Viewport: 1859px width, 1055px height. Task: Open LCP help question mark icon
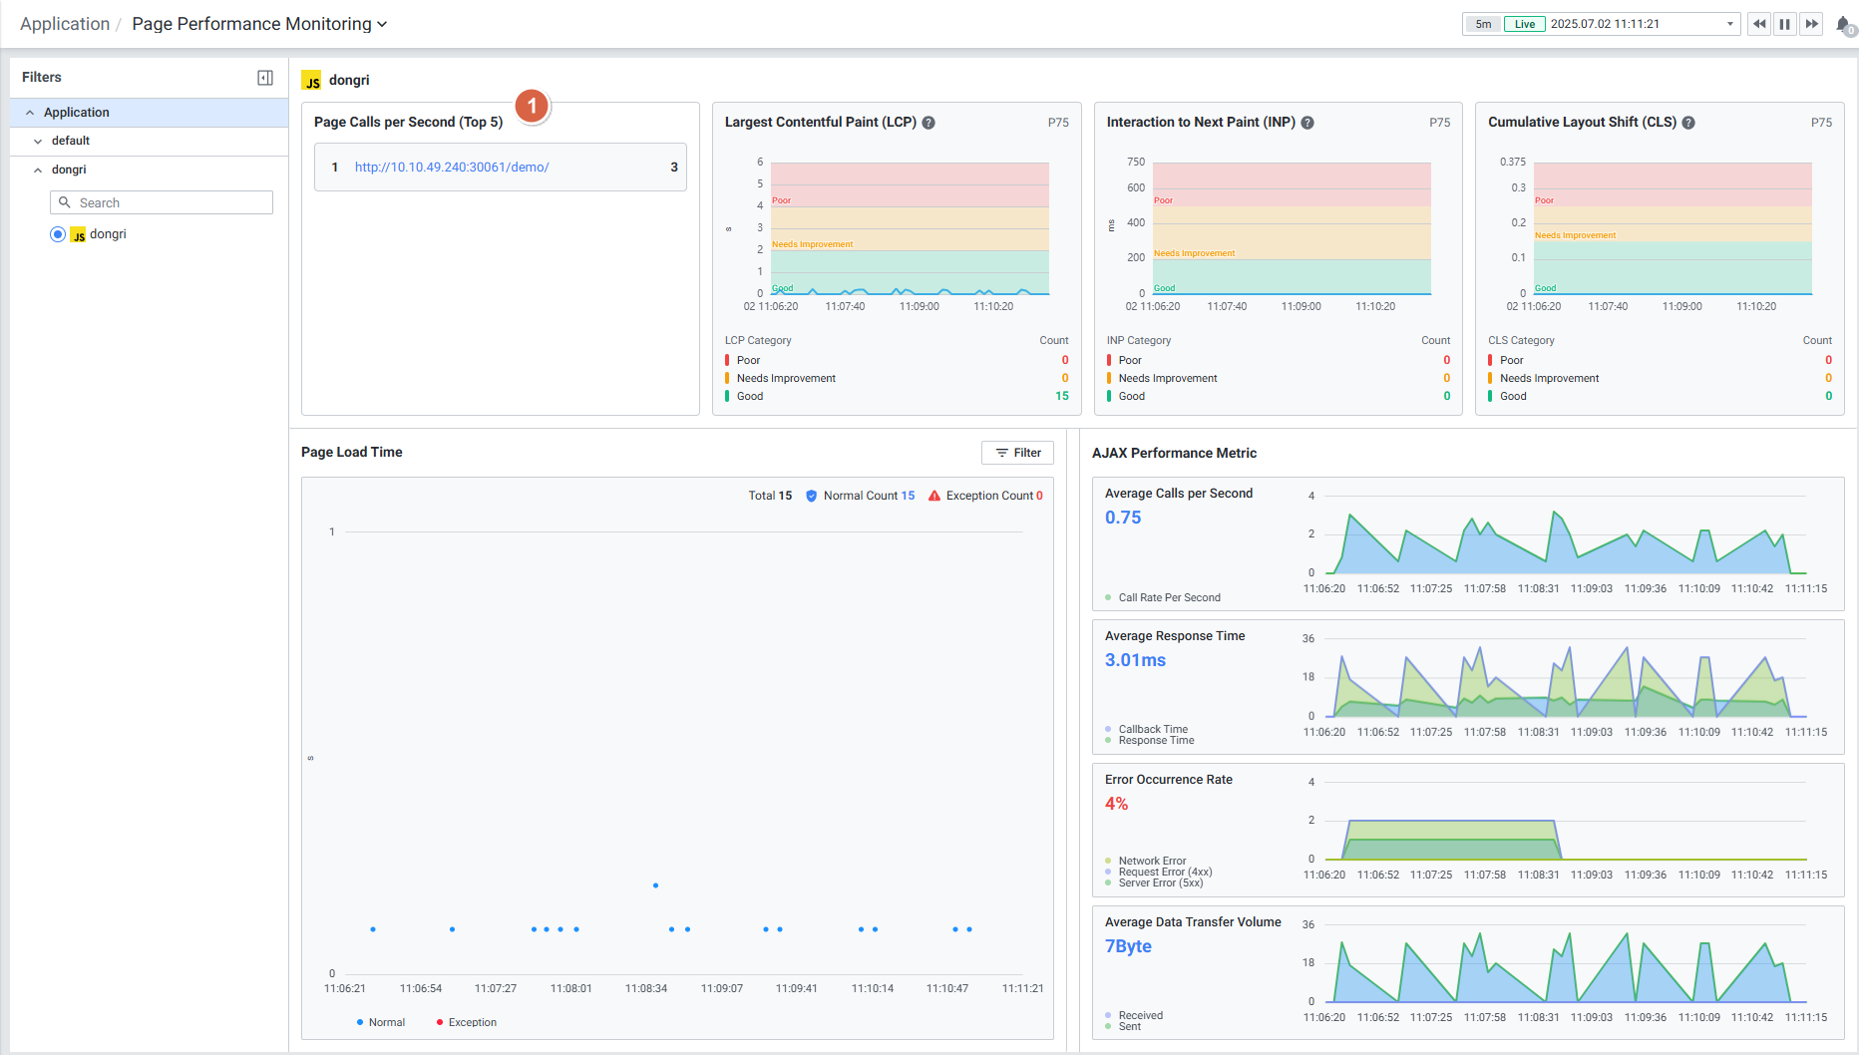click(x=929, y=123)
